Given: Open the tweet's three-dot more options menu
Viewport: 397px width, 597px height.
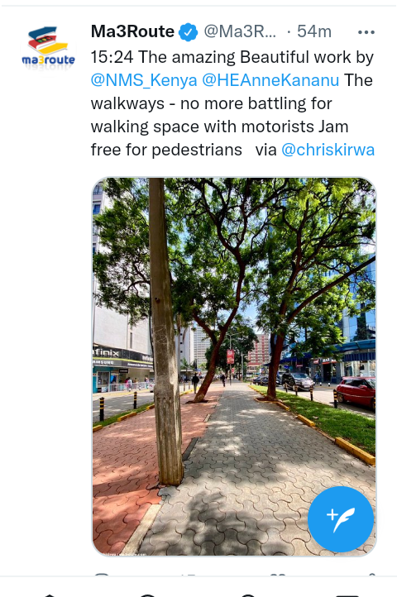Looking at the screenshot, I should point(366,32).
